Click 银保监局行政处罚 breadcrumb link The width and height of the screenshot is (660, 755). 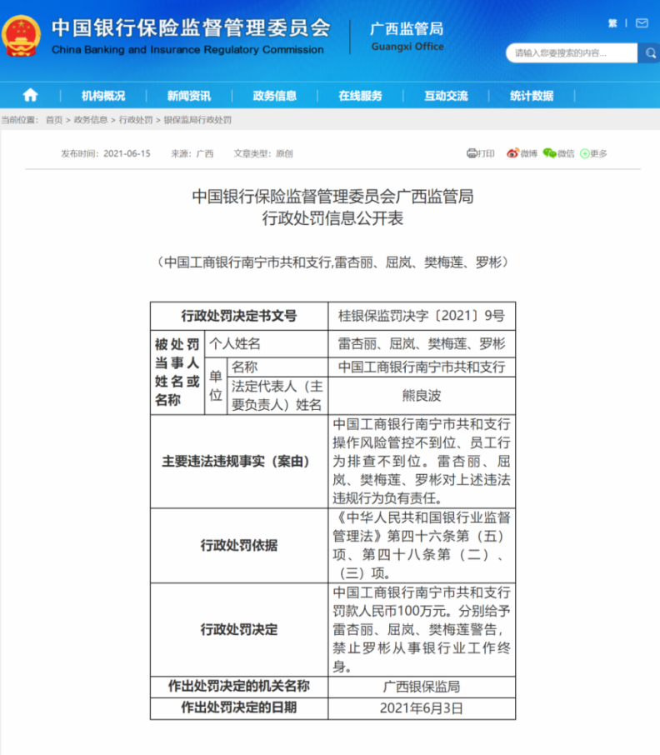197,120
